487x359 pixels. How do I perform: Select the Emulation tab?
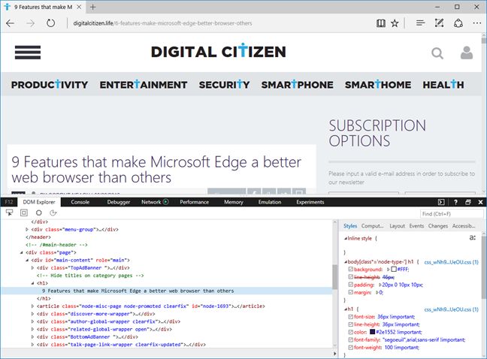(x=270, y=202)
